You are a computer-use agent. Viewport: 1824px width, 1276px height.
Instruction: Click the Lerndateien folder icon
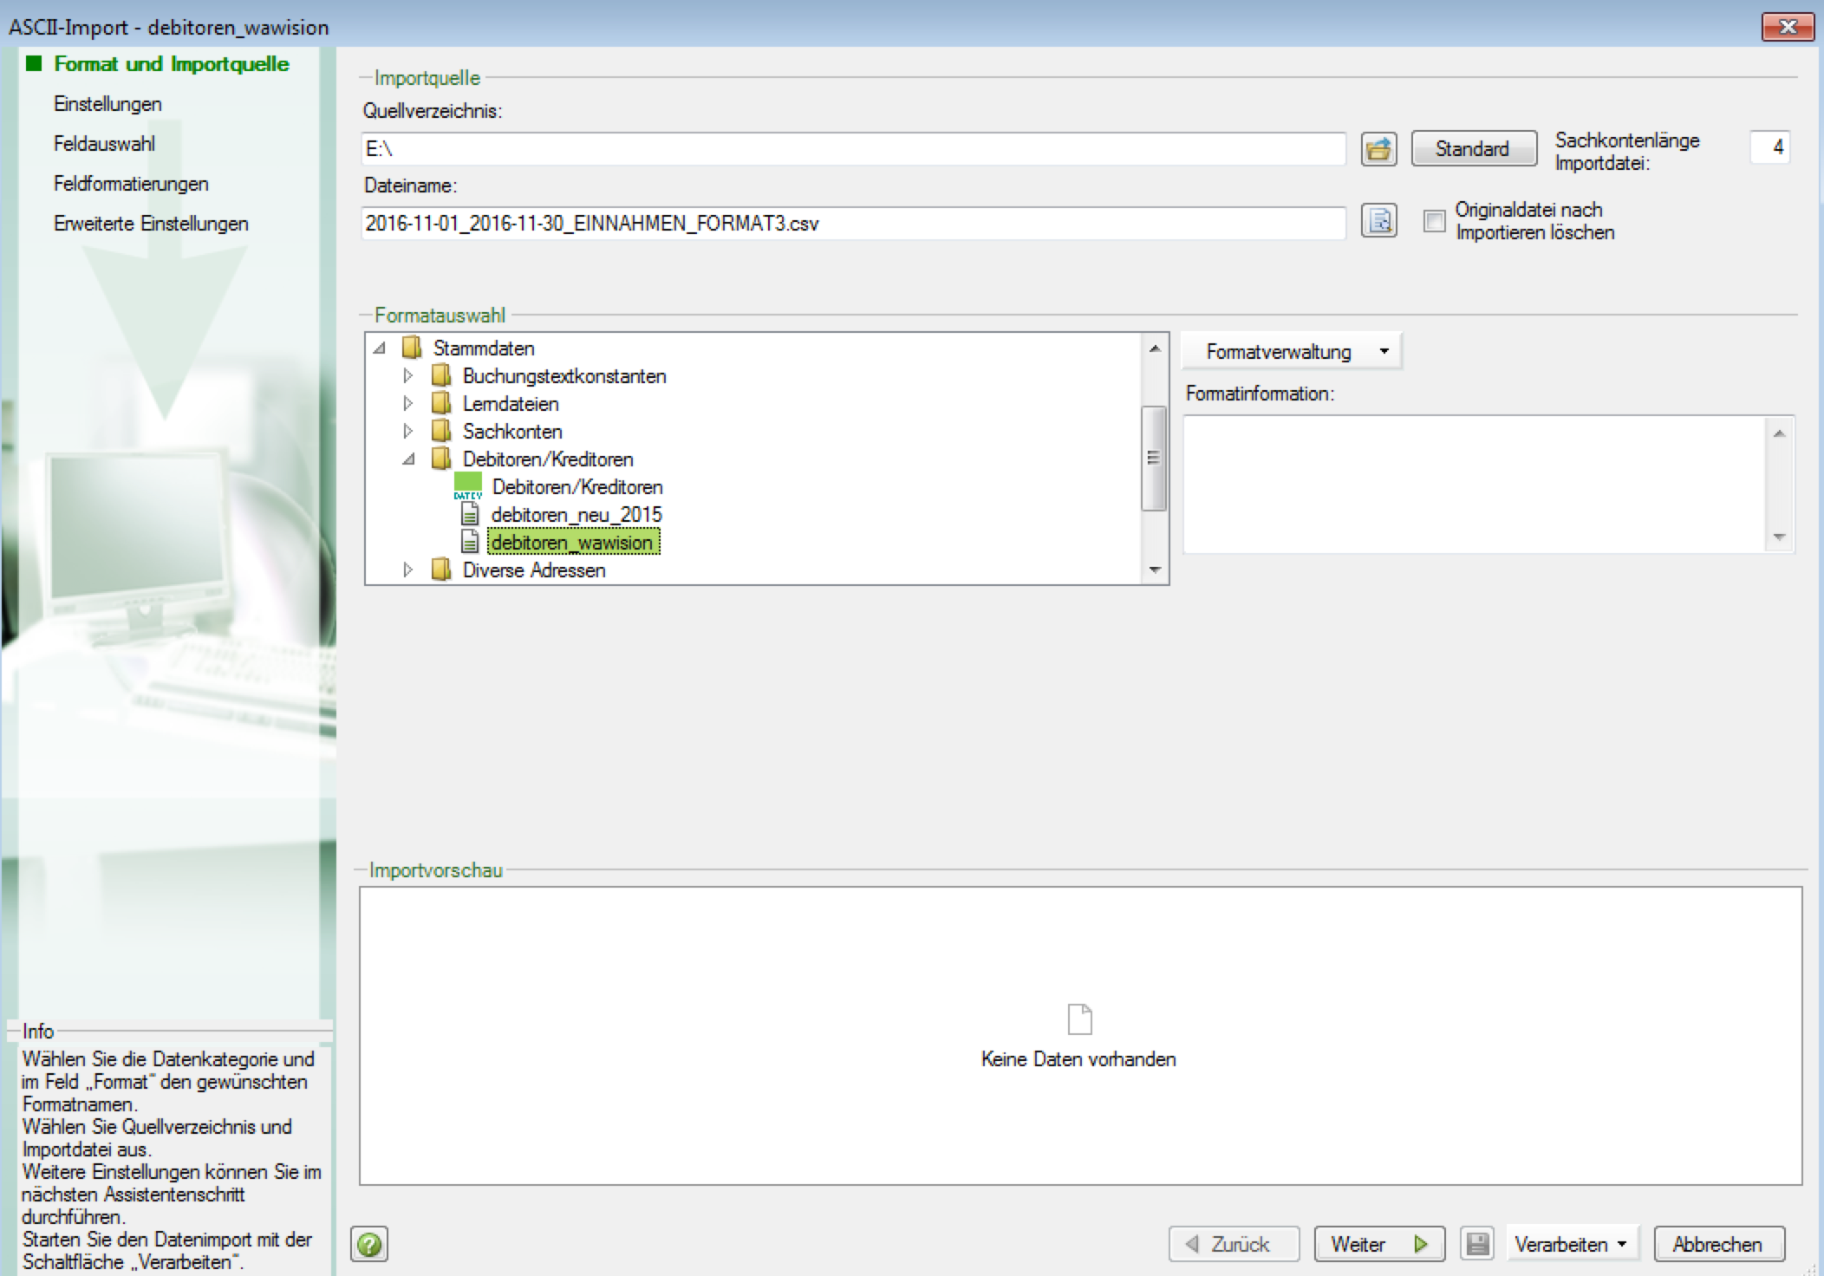point(441,404)
